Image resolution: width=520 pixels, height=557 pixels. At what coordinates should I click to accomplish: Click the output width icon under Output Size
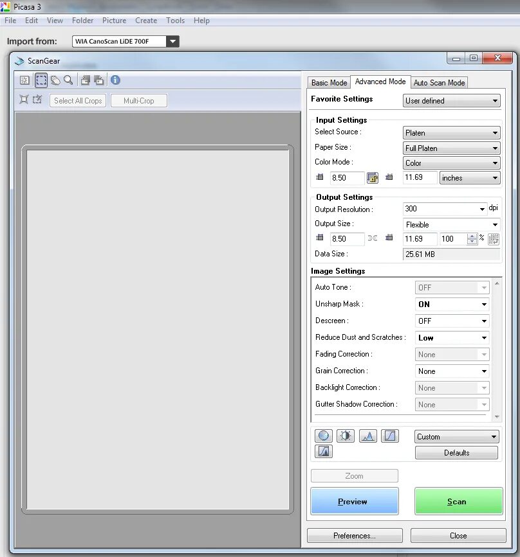tap(320, 238)
